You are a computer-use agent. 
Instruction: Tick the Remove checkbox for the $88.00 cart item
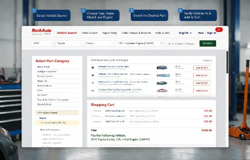[92, 122]
